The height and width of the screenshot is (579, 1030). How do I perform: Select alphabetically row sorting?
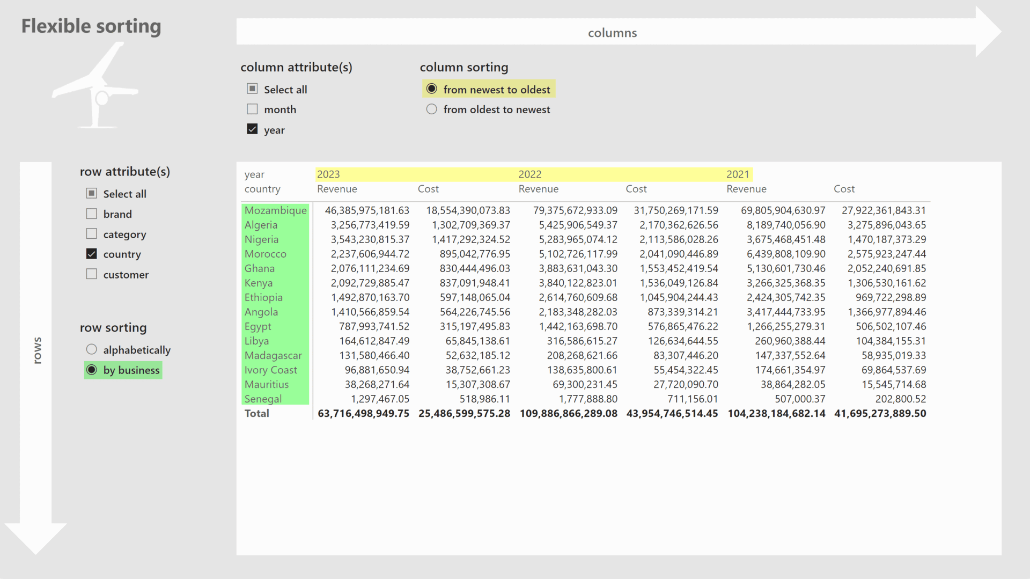tap(91, 349)
